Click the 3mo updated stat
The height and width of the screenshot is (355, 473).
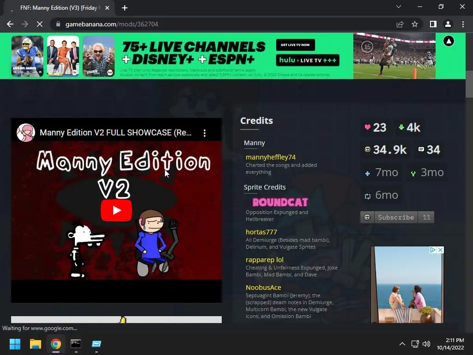[x=427, y=172]
